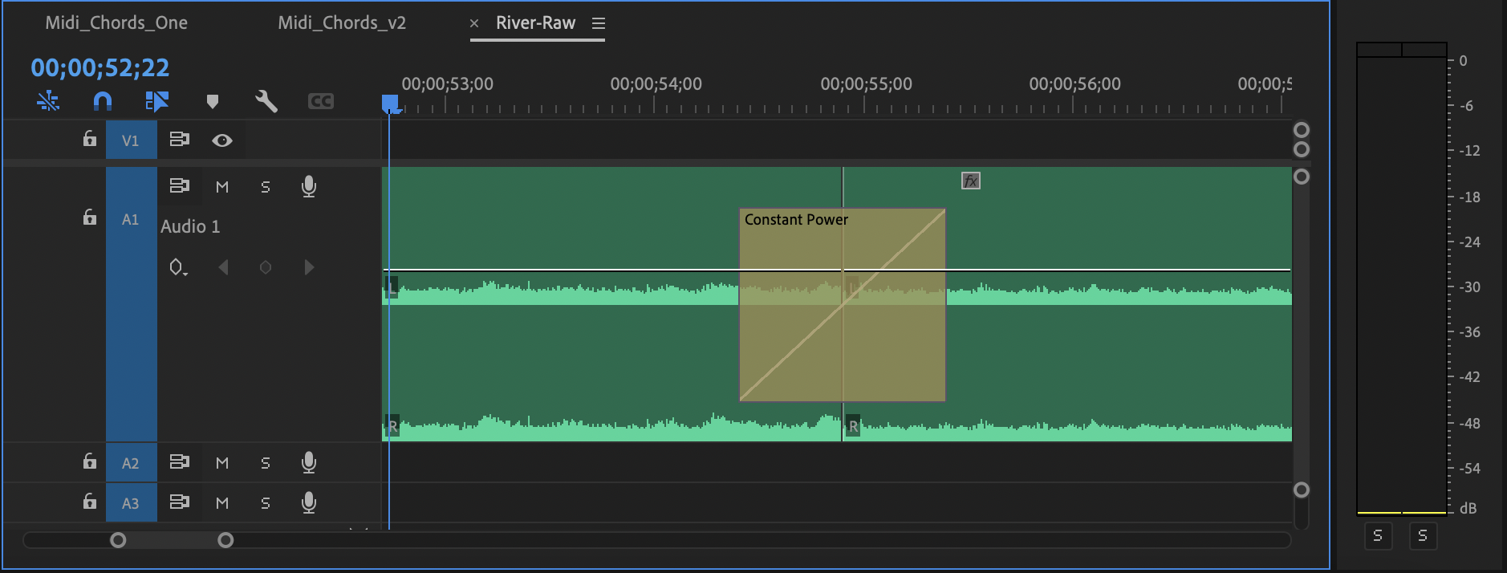Toggle A3 track lock
The image size is (1507, 573).
coord(90,502)
